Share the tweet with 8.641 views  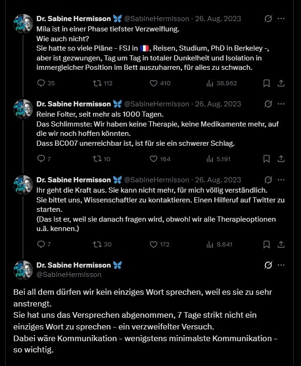coord(281,244)
